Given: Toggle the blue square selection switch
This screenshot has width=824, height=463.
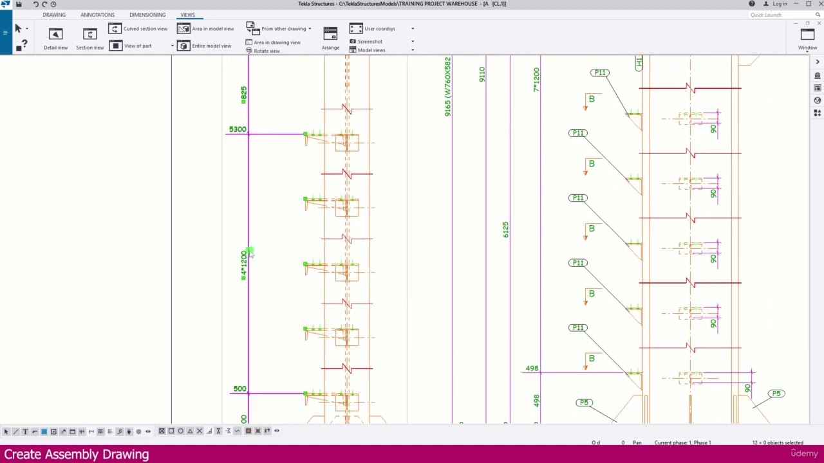Looking at the screenshot, I should 44,431.
